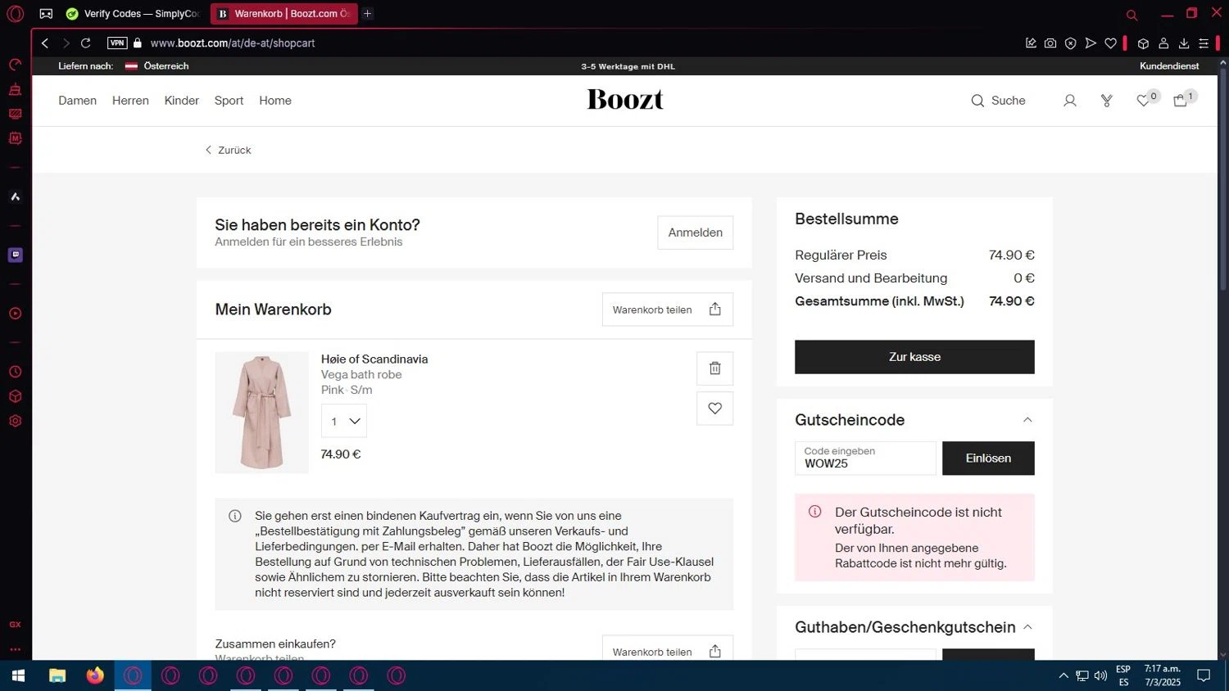Switch to Verify Codes SimplyCodes tab
This screenshot has width=1229, height=691.
pyautogui.click(x=133, y=14)
